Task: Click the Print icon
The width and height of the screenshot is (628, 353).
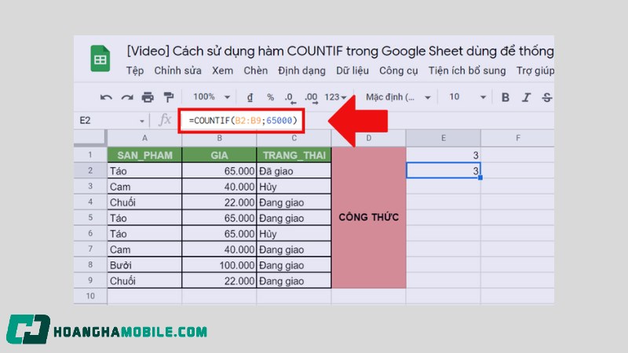Action: (148, 97)
